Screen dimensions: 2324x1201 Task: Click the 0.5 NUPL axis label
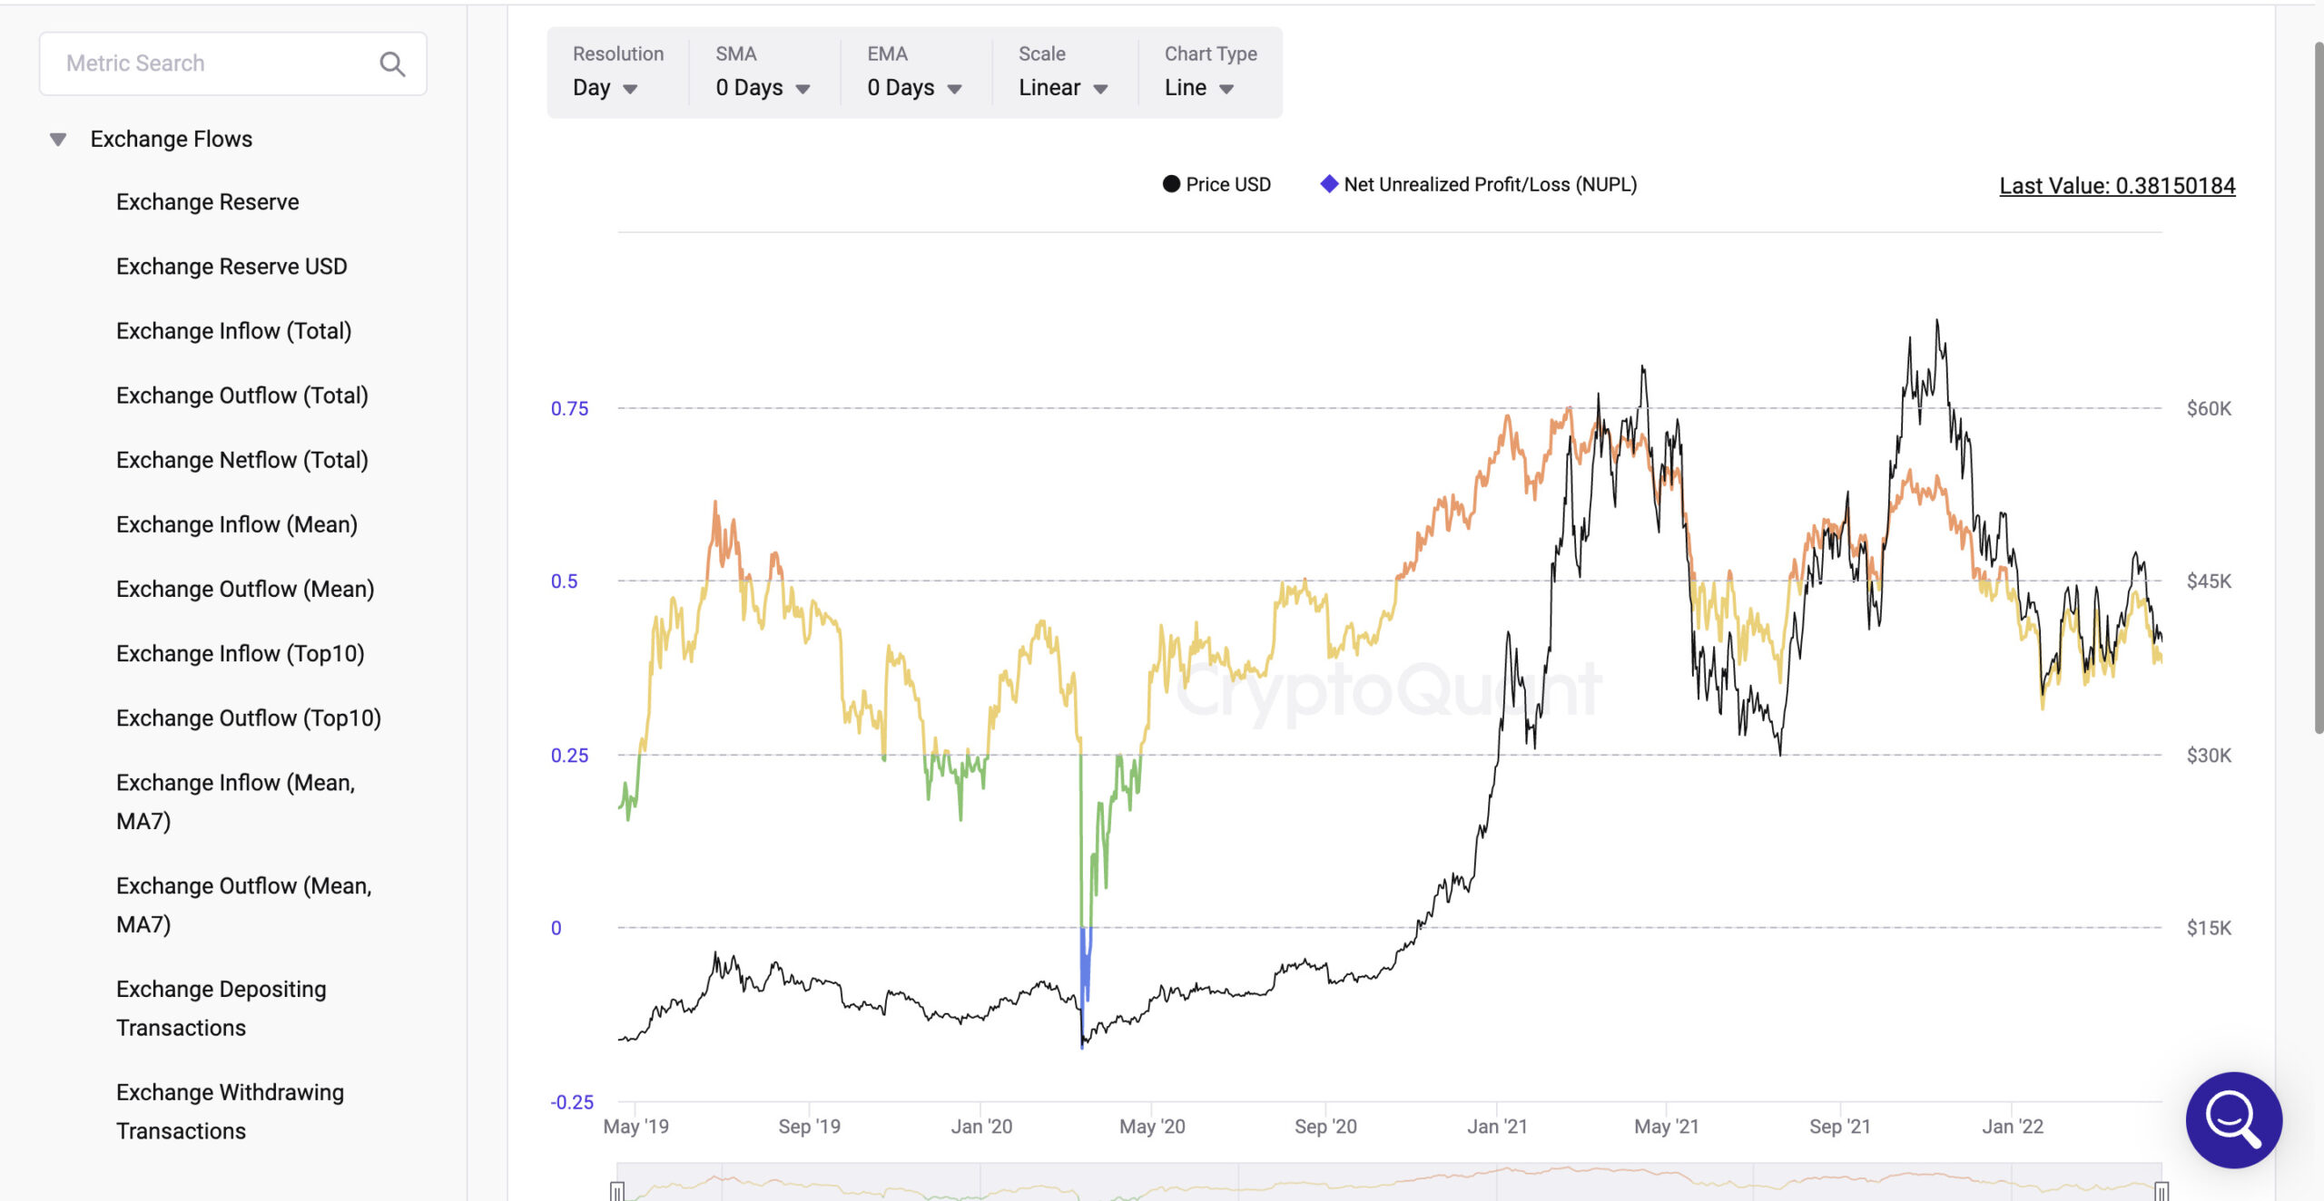tap(564, 581)
